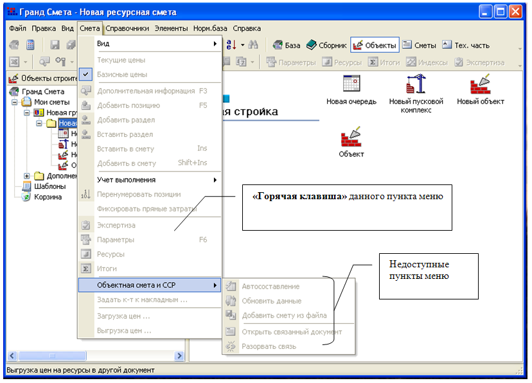Click the Новый объект icon

(x=480, y=90)
